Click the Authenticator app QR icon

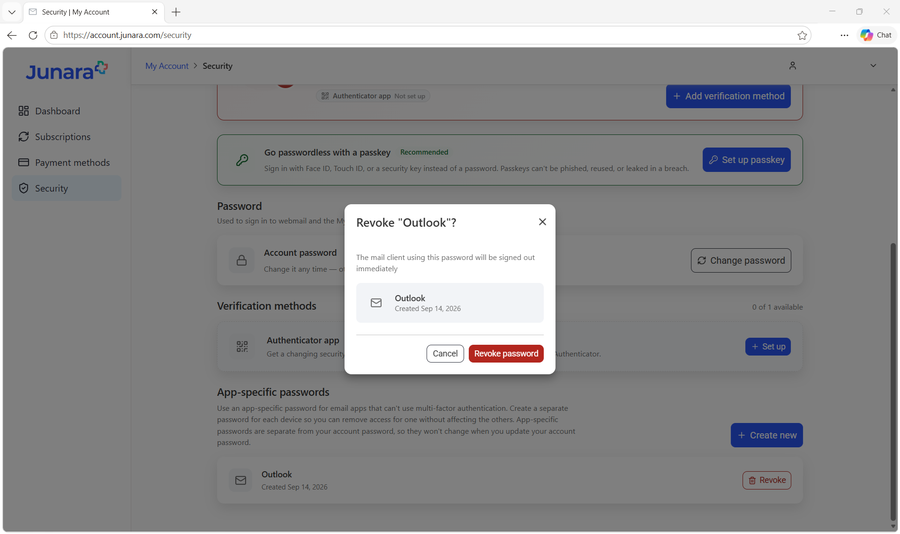tap(242, 347)
